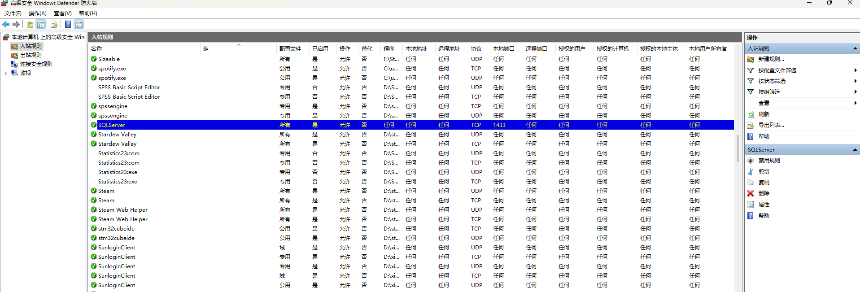
Task: Collapse the SQLServer actions section header arrow
Action: click(x=855, y=150)
